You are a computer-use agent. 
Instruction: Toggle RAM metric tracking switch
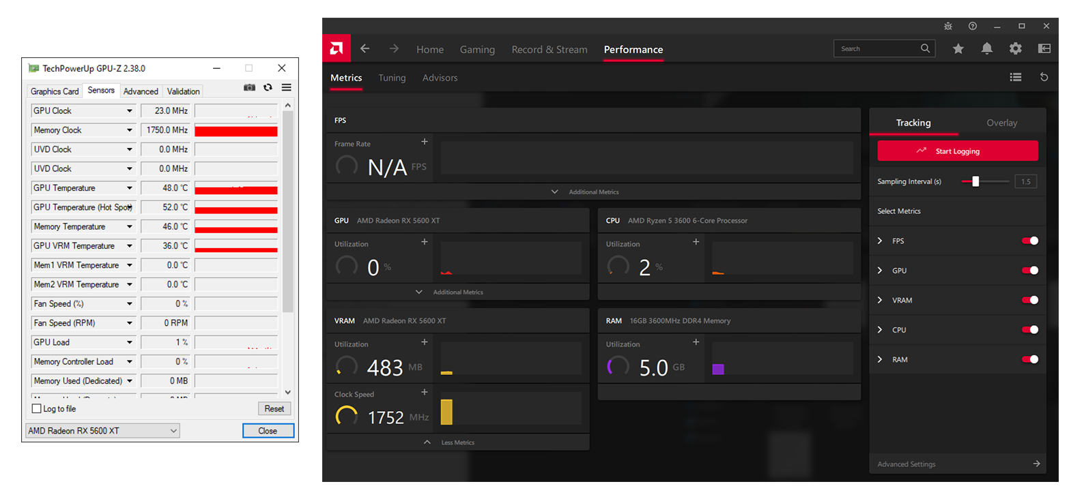1030,359
